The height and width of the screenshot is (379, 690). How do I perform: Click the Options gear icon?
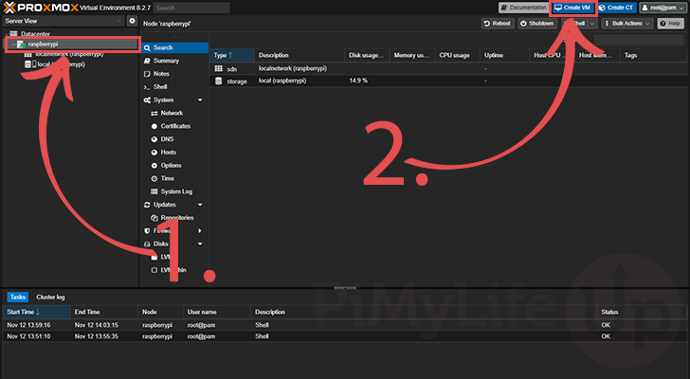pos(154,166)
